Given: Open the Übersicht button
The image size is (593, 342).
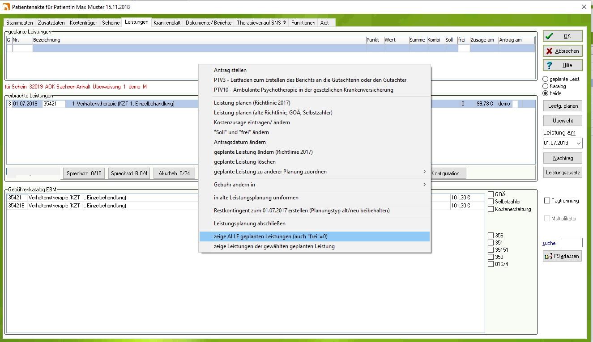Looking at the screenshot, I should pos(563,121).
